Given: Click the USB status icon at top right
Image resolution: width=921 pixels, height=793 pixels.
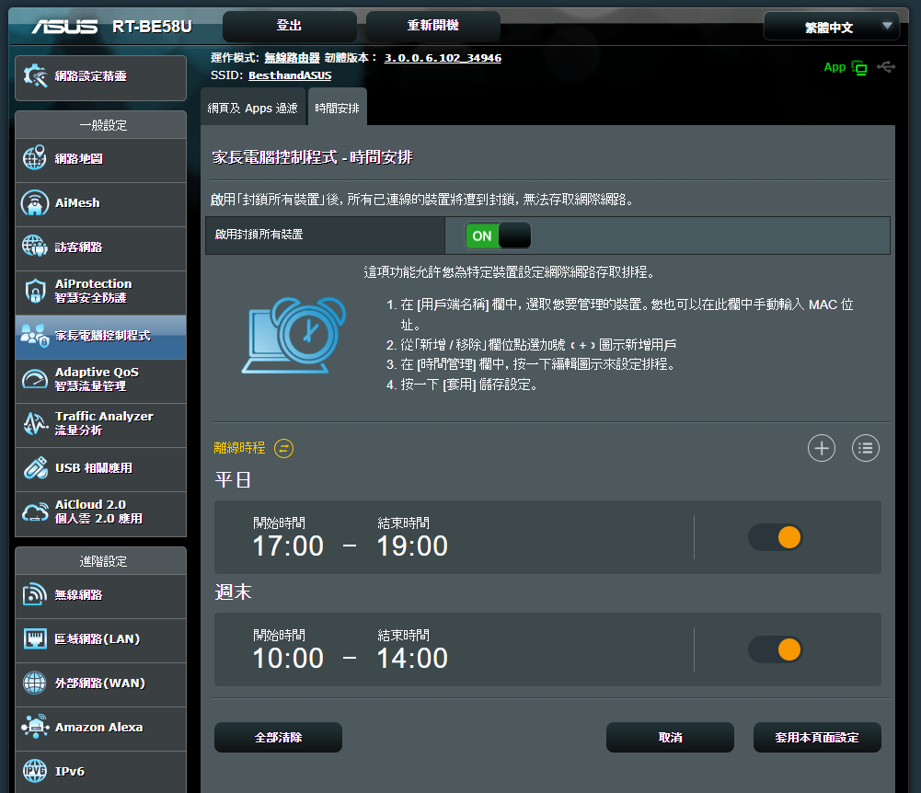Looking at the screenshot, I should tap(886, 67).
